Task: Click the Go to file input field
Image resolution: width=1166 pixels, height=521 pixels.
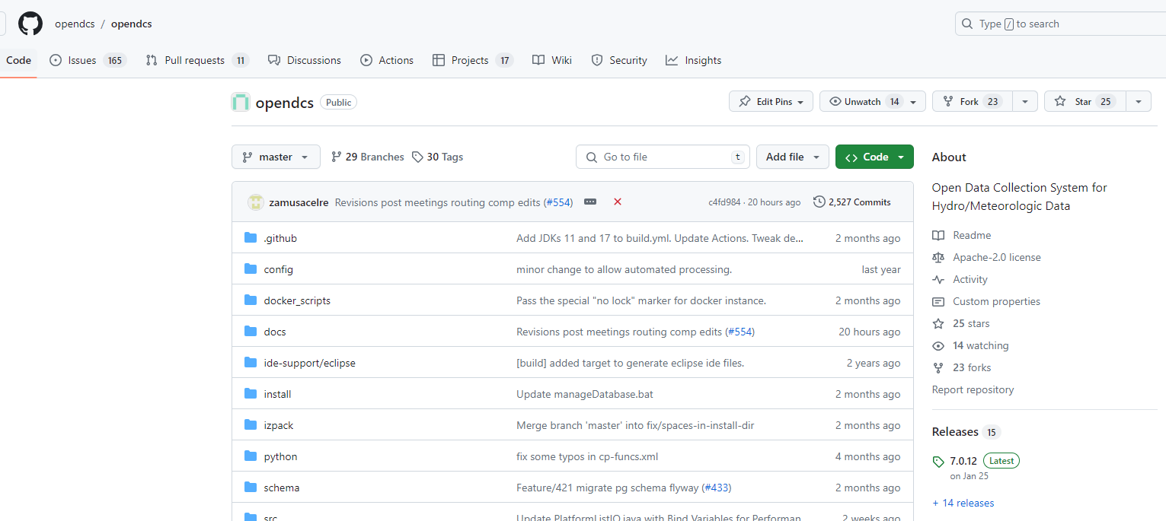Action: pyautogui.click(x=663, y=157)
